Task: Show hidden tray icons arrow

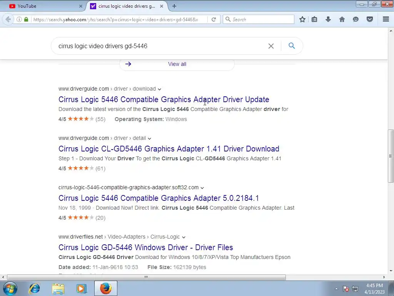Action: click(336, 289)
